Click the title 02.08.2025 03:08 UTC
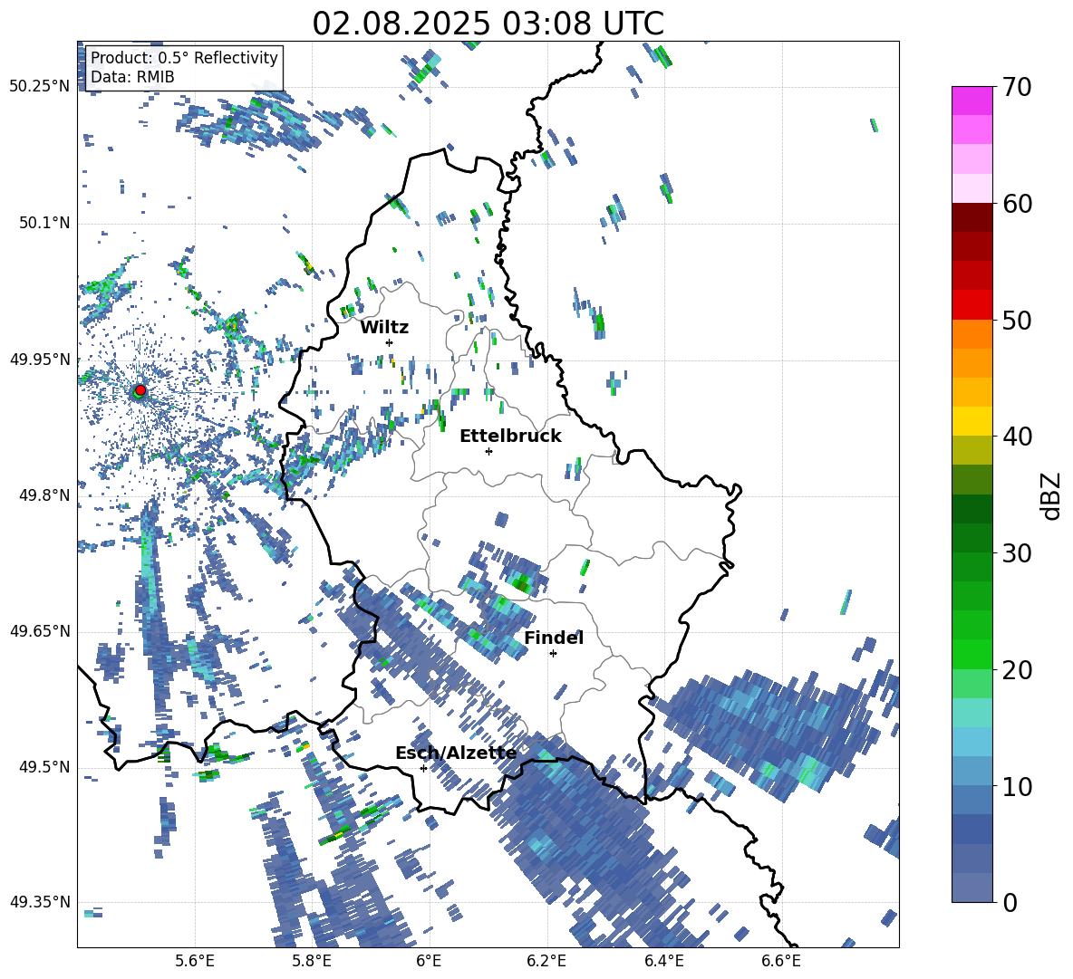This screenshot has width=1073, height=979. click(488, 24)
